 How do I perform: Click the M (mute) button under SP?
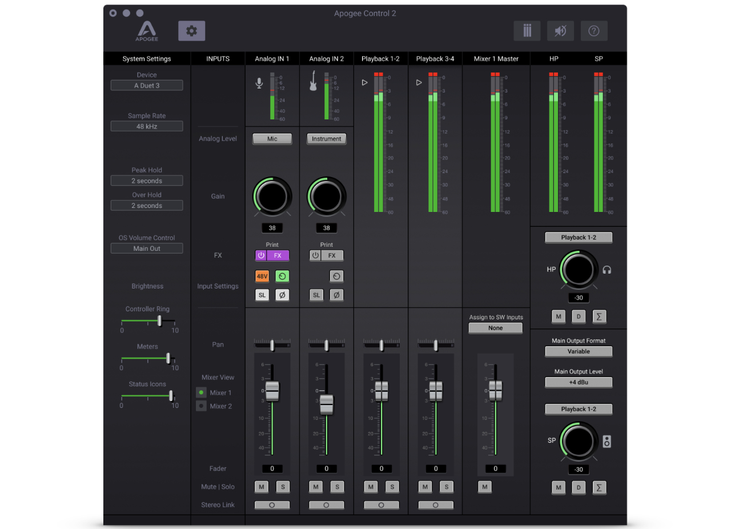click(559, 487)
